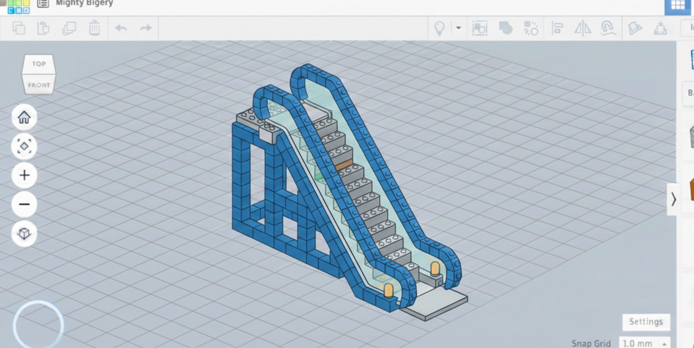The width and height of the screenshot is (694, 348).
Task: Redo the previously undone action
Action: coord(146,28)
